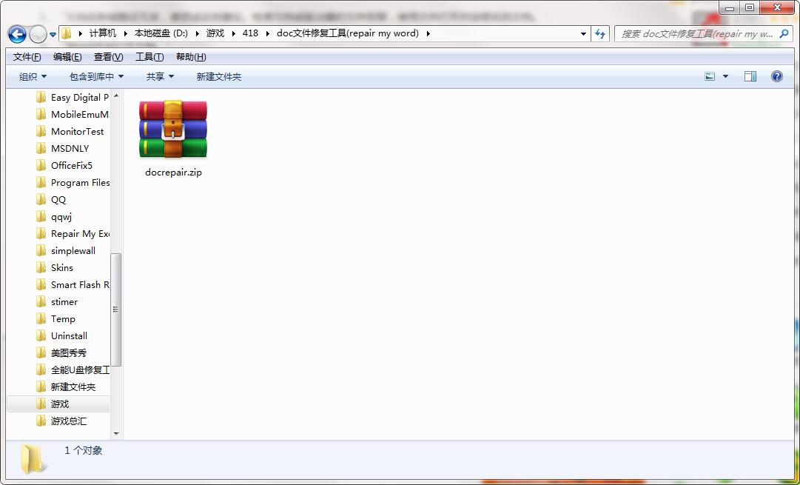Select the 新建文件夹 folder in tree
The image size is (800, 485).
pos(73,387)
